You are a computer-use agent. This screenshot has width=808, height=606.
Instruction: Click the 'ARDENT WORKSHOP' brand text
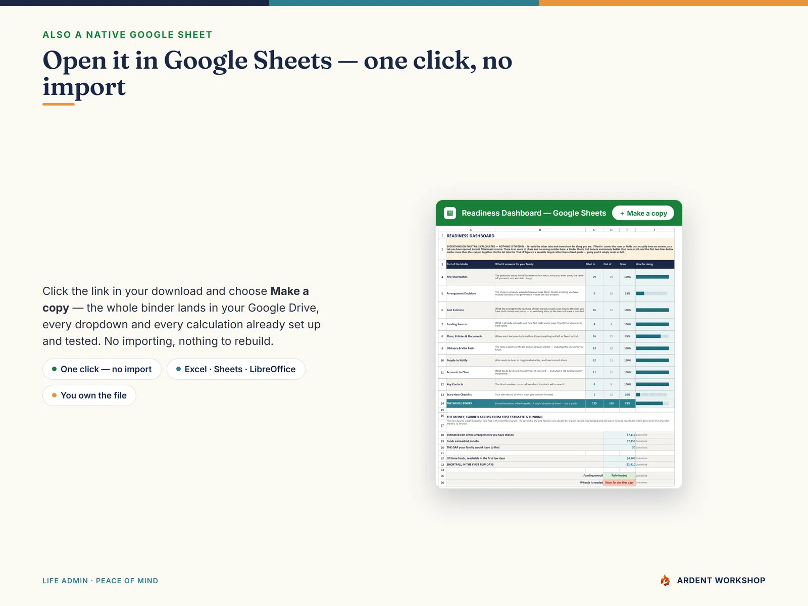pos(721,581)
